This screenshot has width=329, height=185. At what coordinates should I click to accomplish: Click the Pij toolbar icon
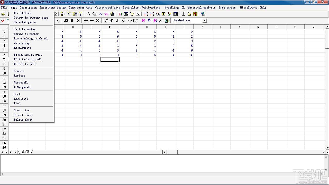click(x=149, y=20)
